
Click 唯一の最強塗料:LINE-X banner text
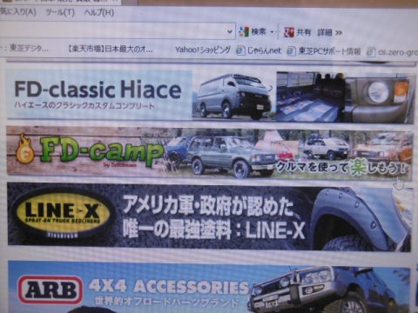click(x=214, y=230)
